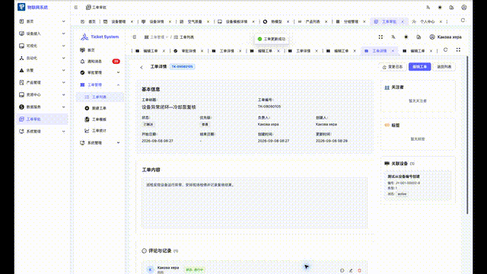
Task: Toggle dark mode in the Ticket System header
Action: [x=406, y=37]
